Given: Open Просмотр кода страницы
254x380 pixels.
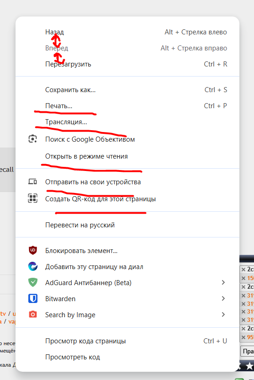Looking at the screenshot, I should pos(127,341).
